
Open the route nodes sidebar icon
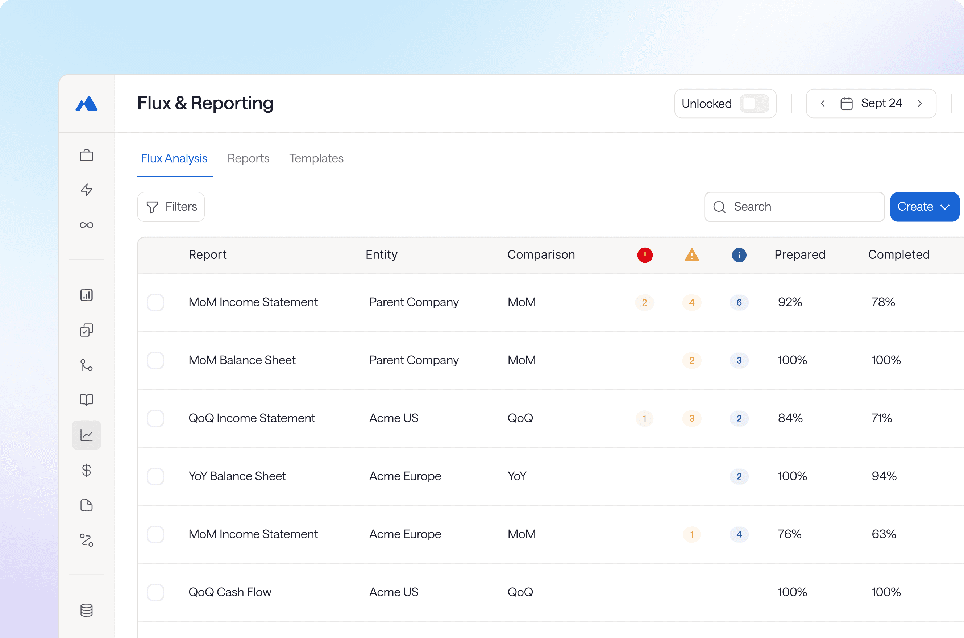87,540
